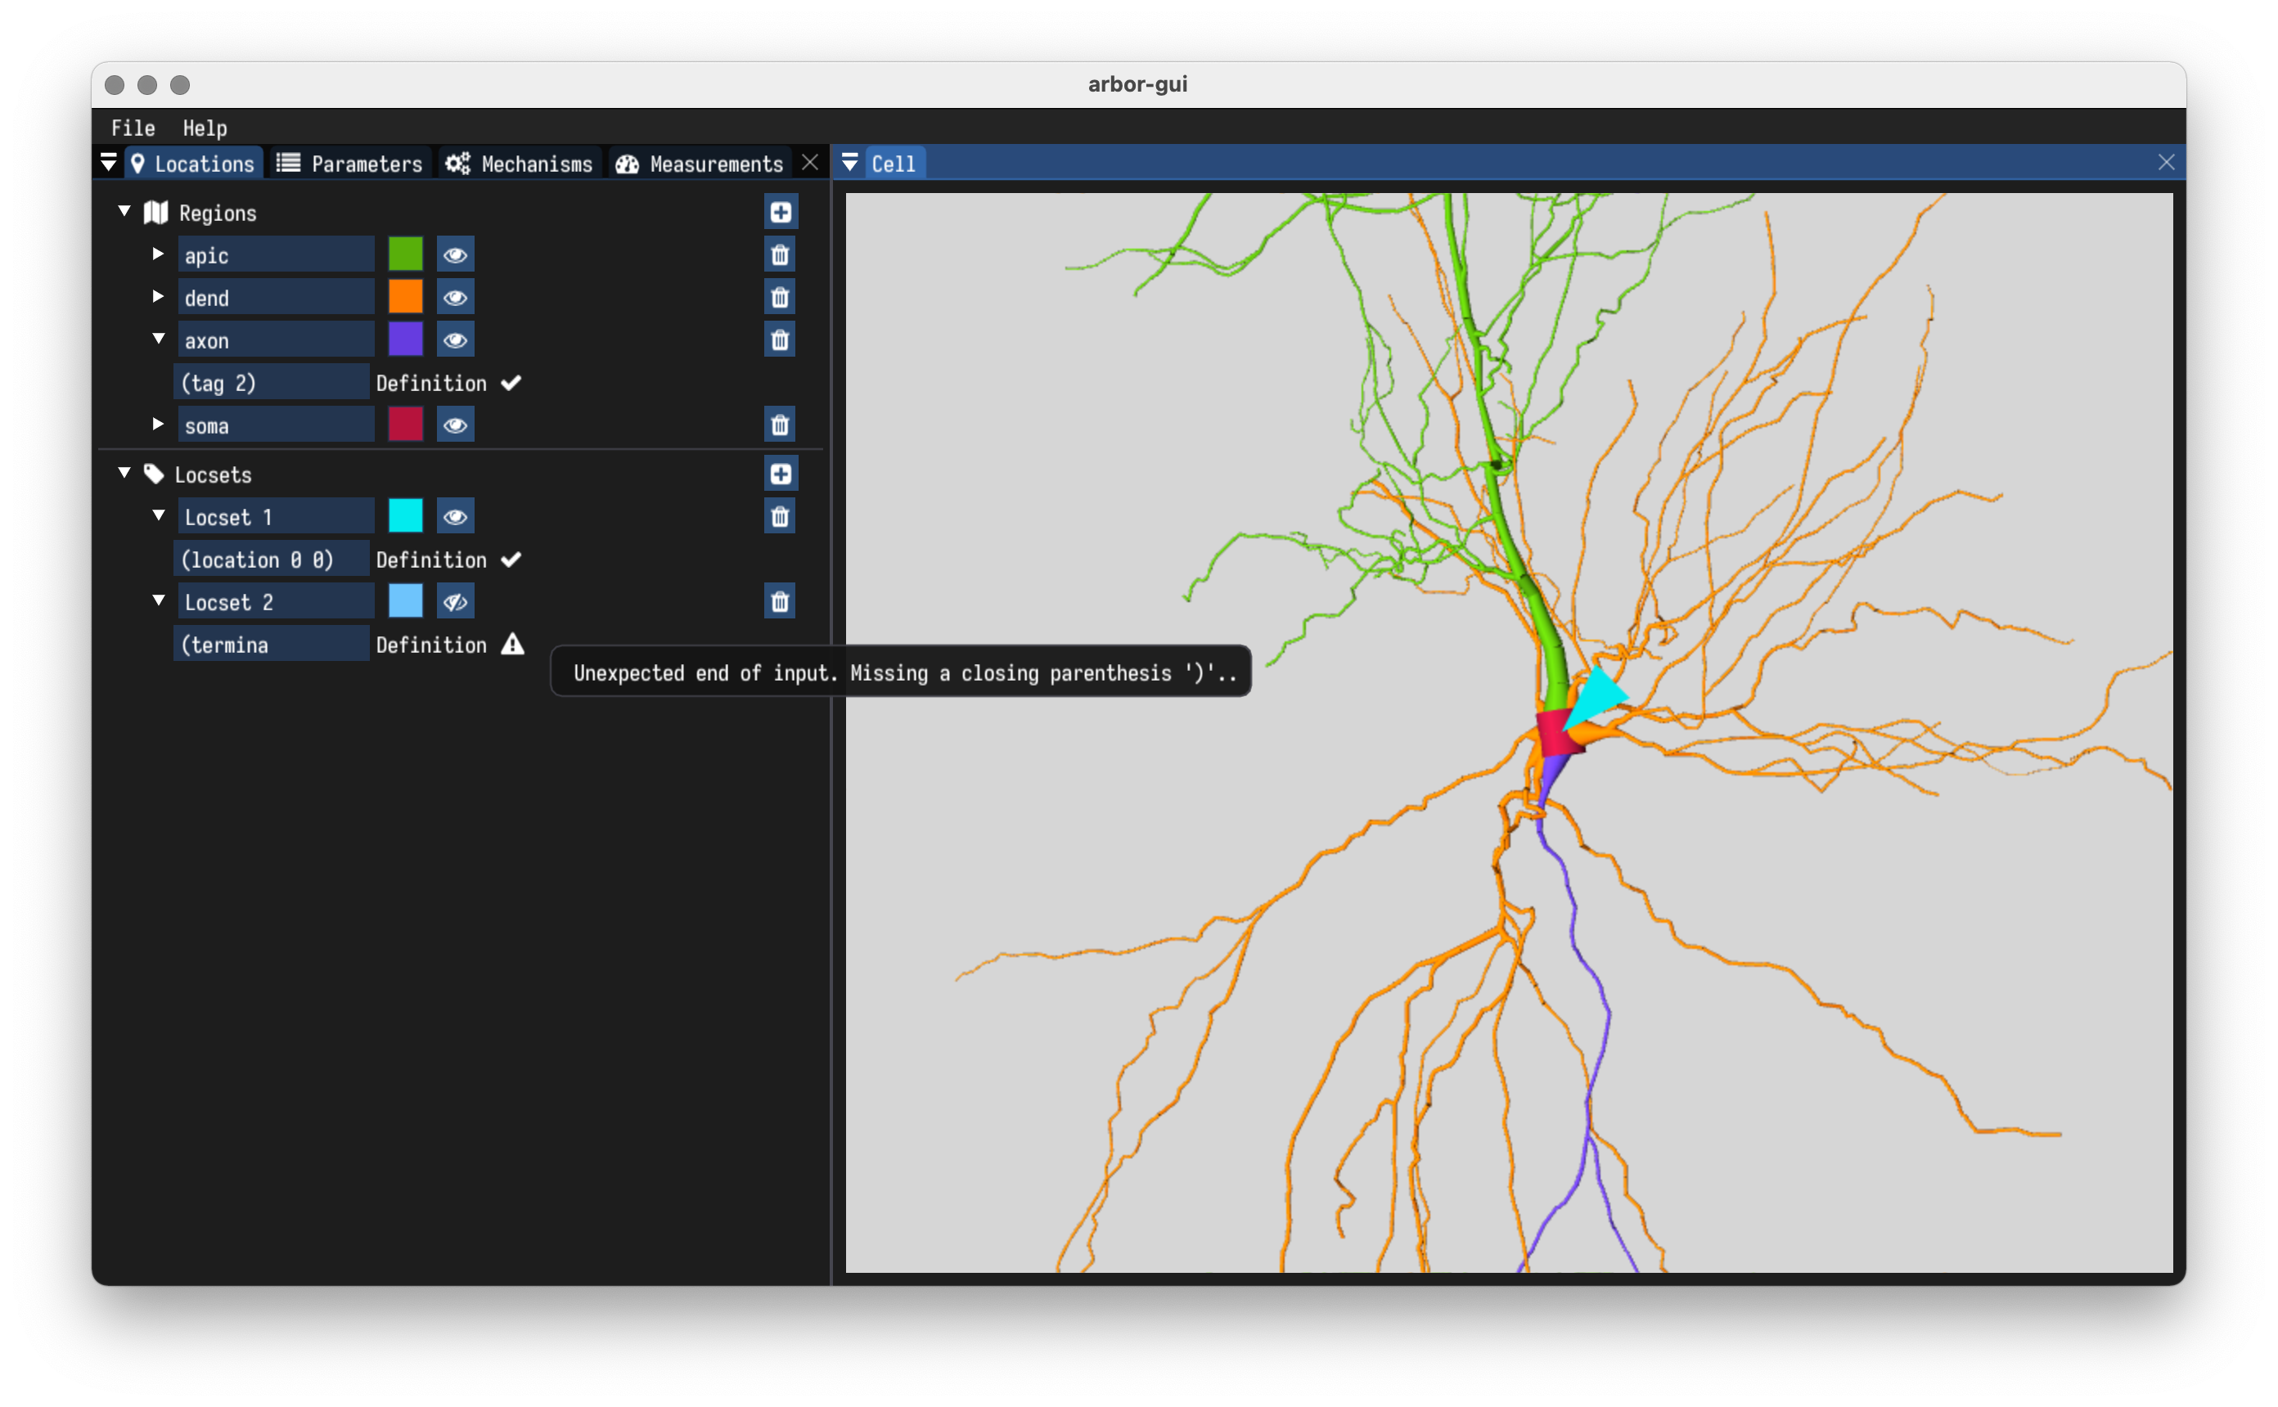This screenshot has width=2278, height=1407.
Task: Show Locset 2 using crossed-eye toggle
Action: coord(455,601)
